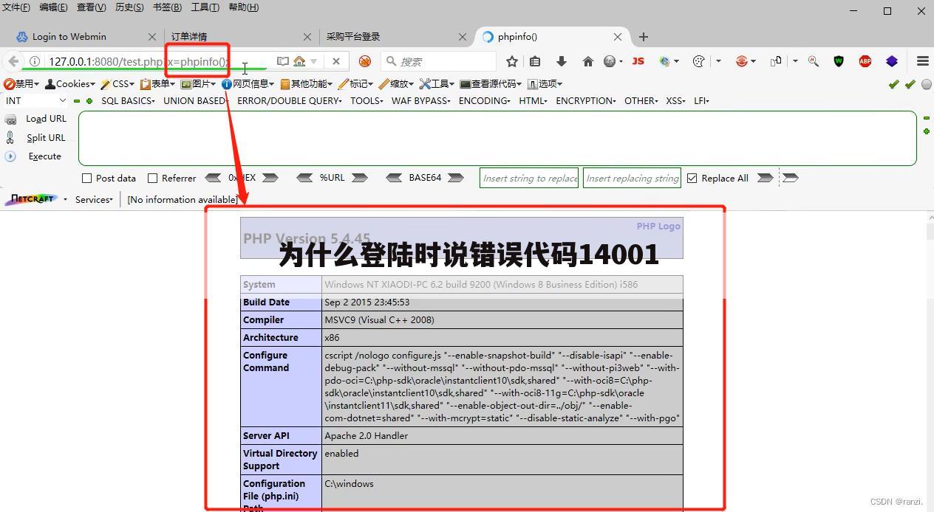The height and width of the screenshot is (512, 934).
Task: Click the cookie-face extension icon
Action: [x=698, y=61]
